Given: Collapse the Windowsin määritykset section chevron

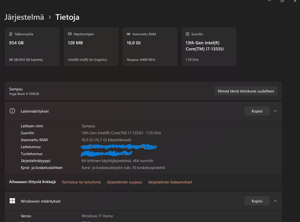Looking at the screenshot, I should 275,201.
